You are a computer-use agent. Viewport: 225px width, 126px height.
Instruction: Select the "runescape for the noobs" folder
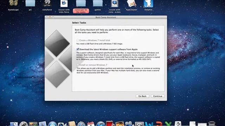81,3
